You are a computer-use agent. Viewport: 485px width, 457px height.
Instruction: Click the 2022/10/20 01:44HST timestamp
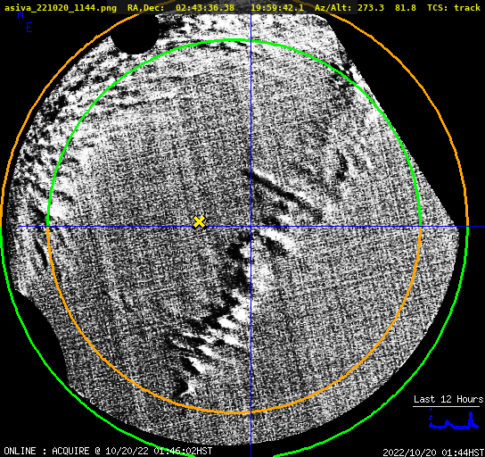433,453
